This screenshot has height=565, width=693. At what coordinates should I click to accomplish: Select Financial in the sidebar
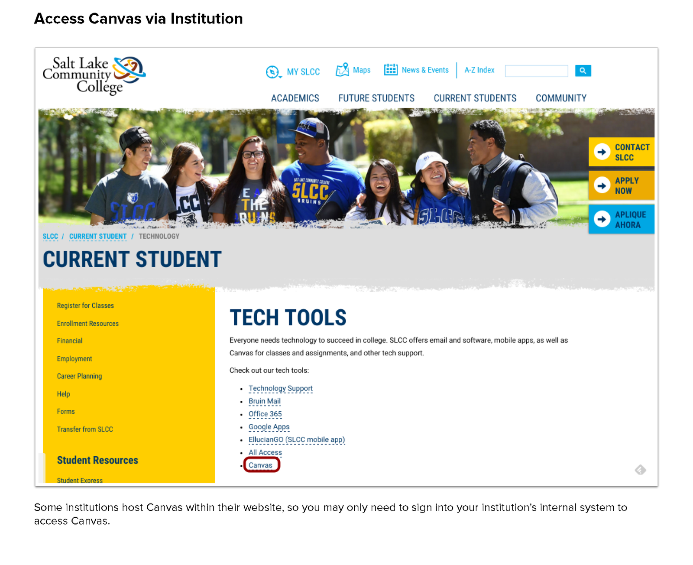[x=70, y=341]
